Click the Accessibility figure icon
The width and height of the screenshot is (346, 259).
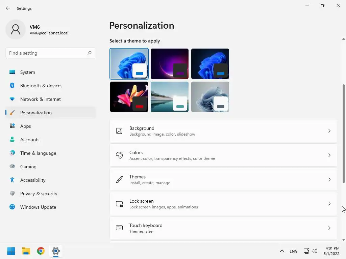point(12,180)
